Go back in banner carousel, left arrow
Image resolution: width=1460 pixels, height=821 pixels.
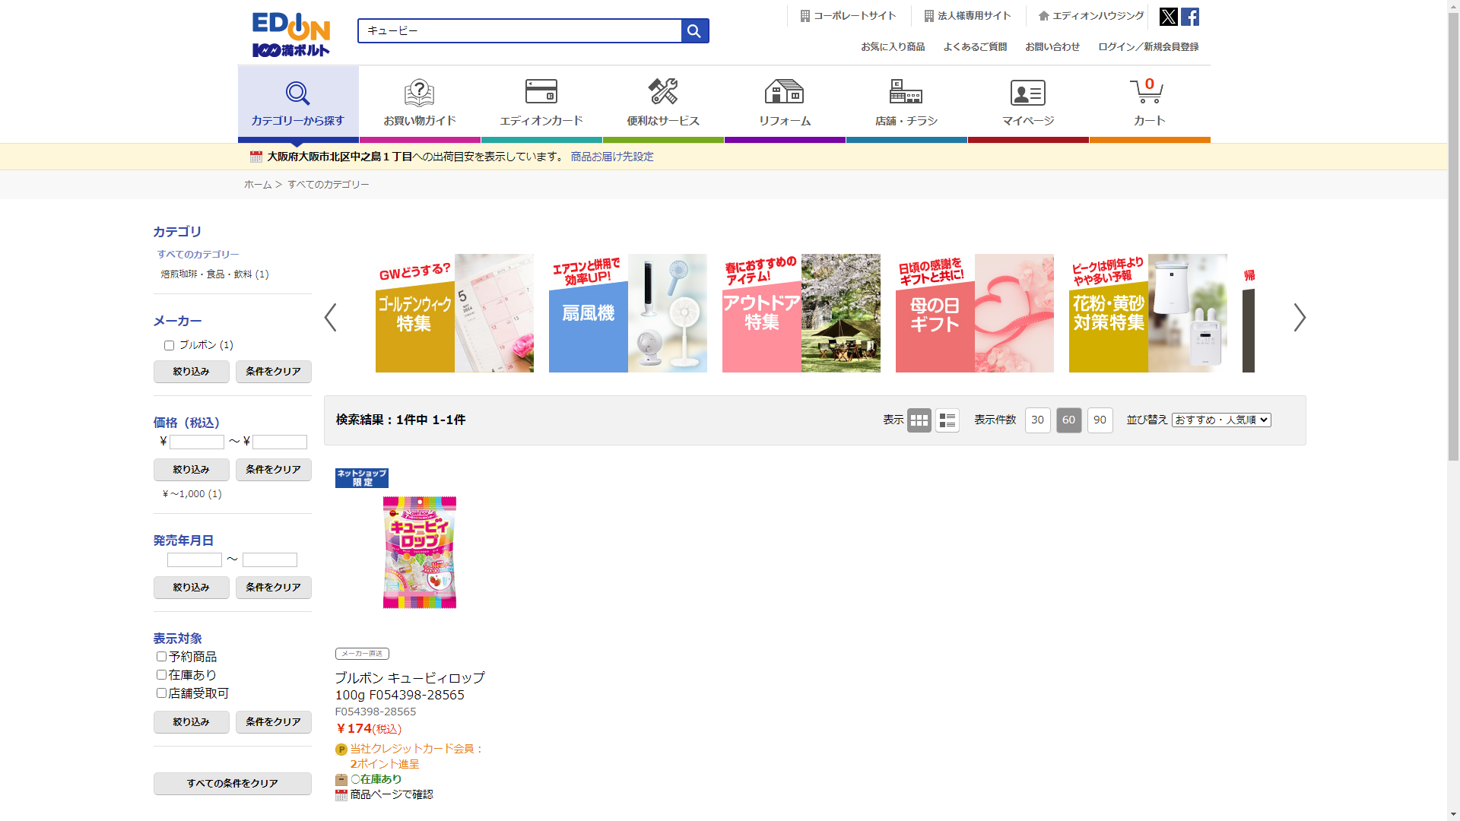[330, 318]
